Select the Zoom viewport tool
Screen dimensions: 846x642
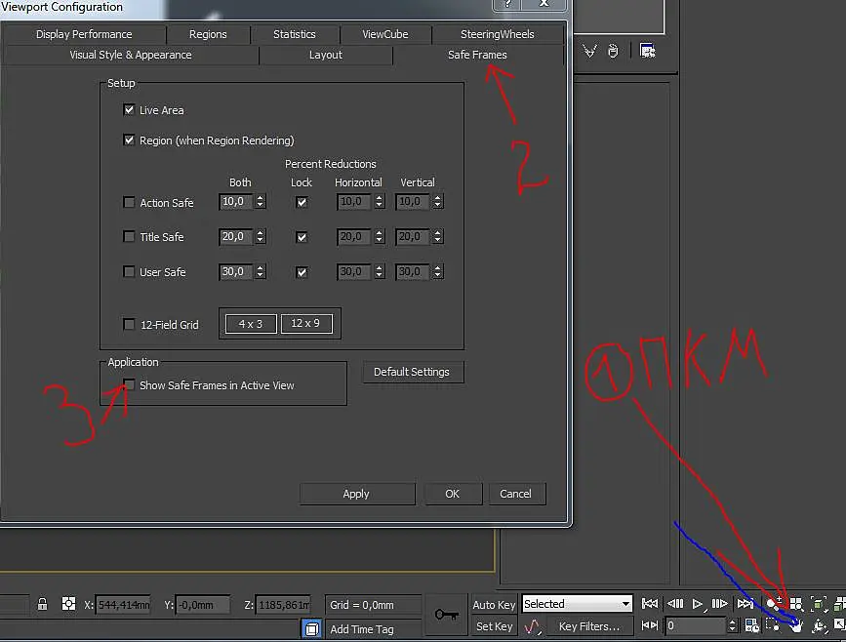pyautogui.click(x=774, y=604)
